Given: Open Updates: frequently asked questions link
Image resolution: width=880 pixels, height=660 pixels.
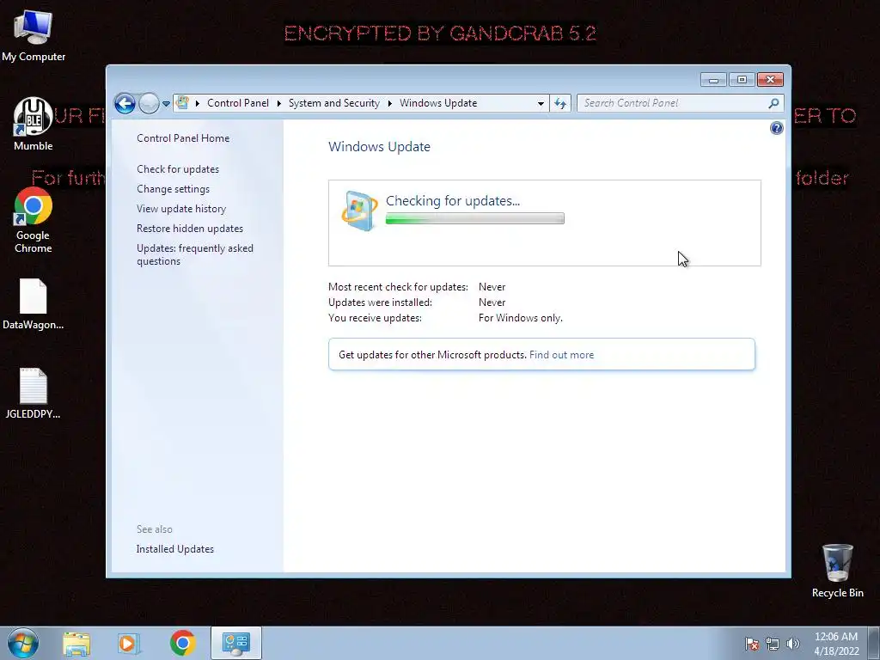Looking at the screenshot, I should click(x=195, y=254).
